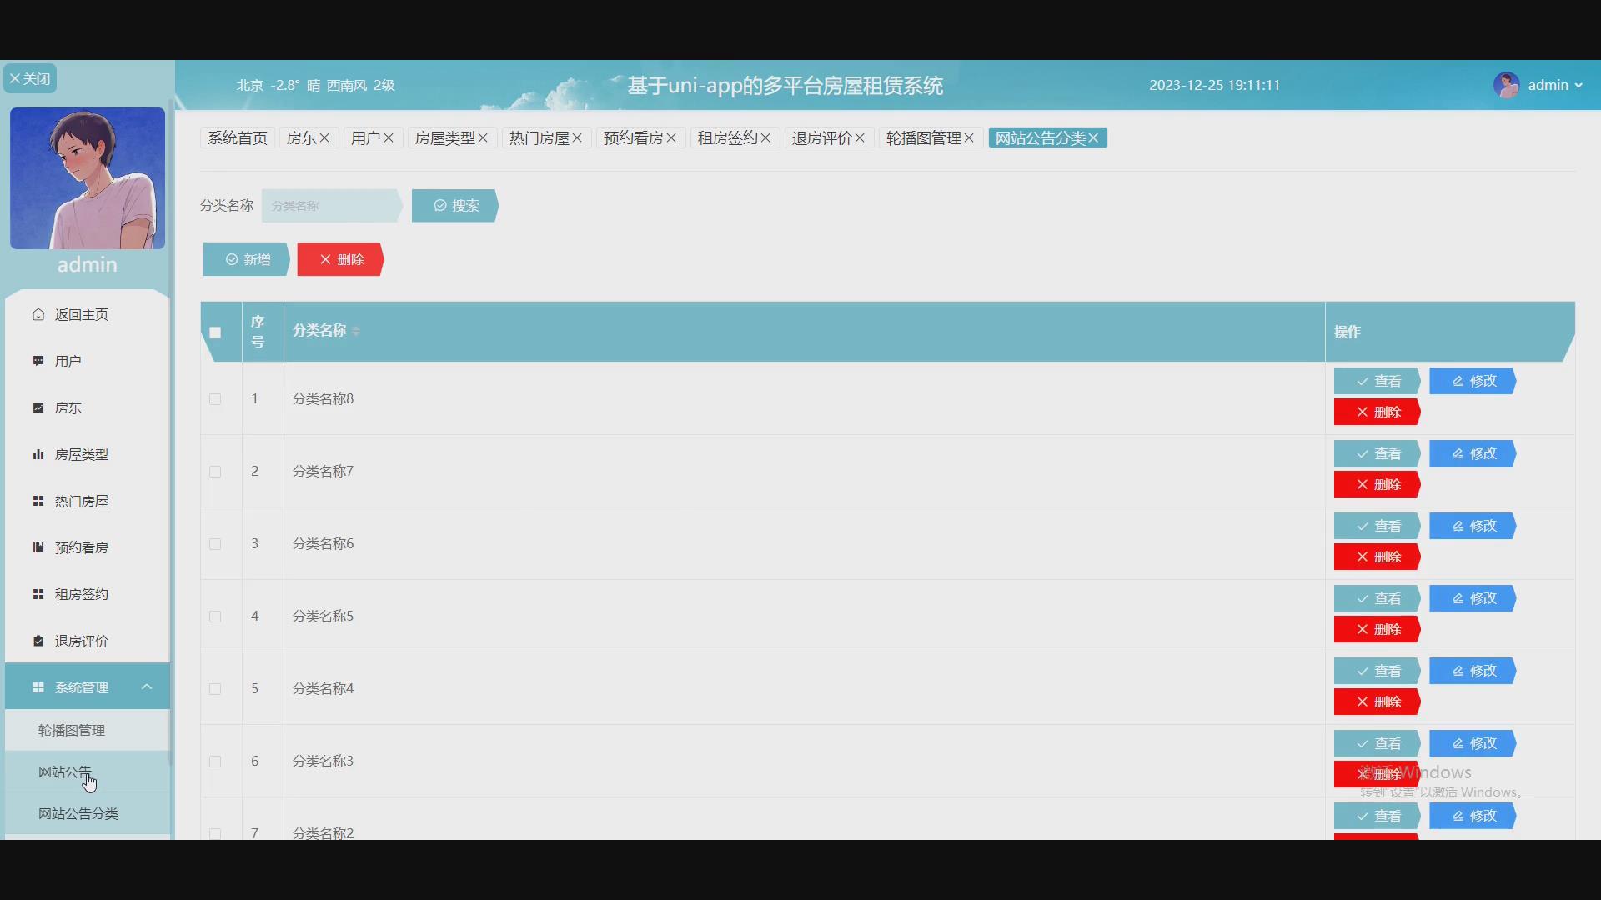
Task: Check the select-all checkbox in table header
Action: (214, 332)
